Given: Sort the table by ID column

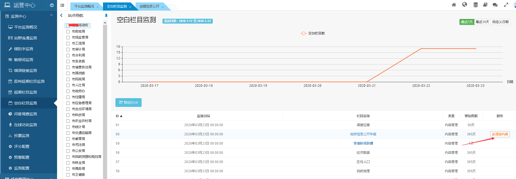Looking at the screenshot, I should pos(119,116).
